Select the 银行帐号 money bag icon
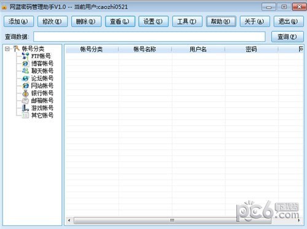This screenshot has width=307, height=229. pyautogui.click(x=25, y=93)
